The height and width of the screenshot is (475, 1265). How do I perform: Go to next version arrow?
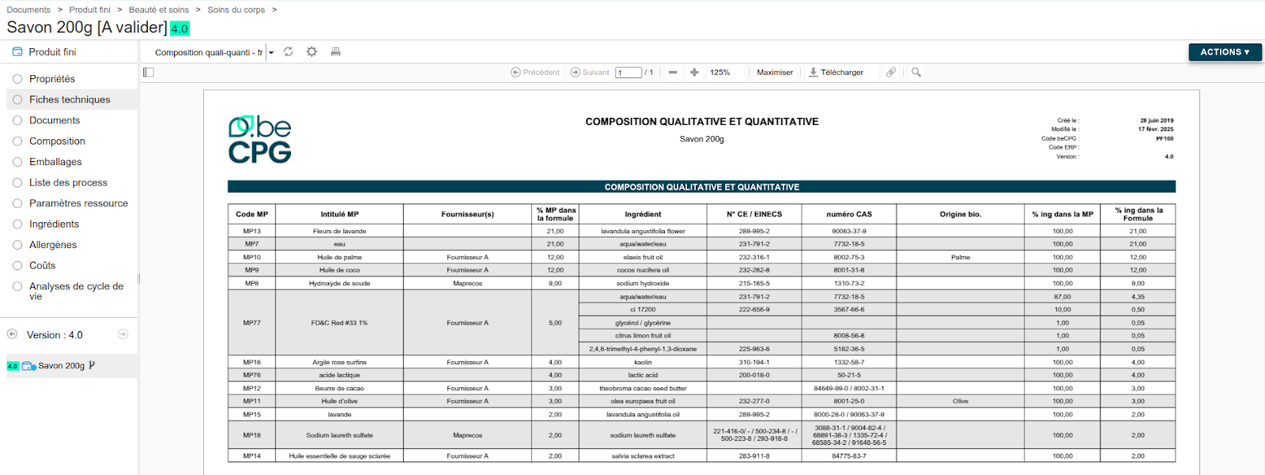(x=123, y=334)
